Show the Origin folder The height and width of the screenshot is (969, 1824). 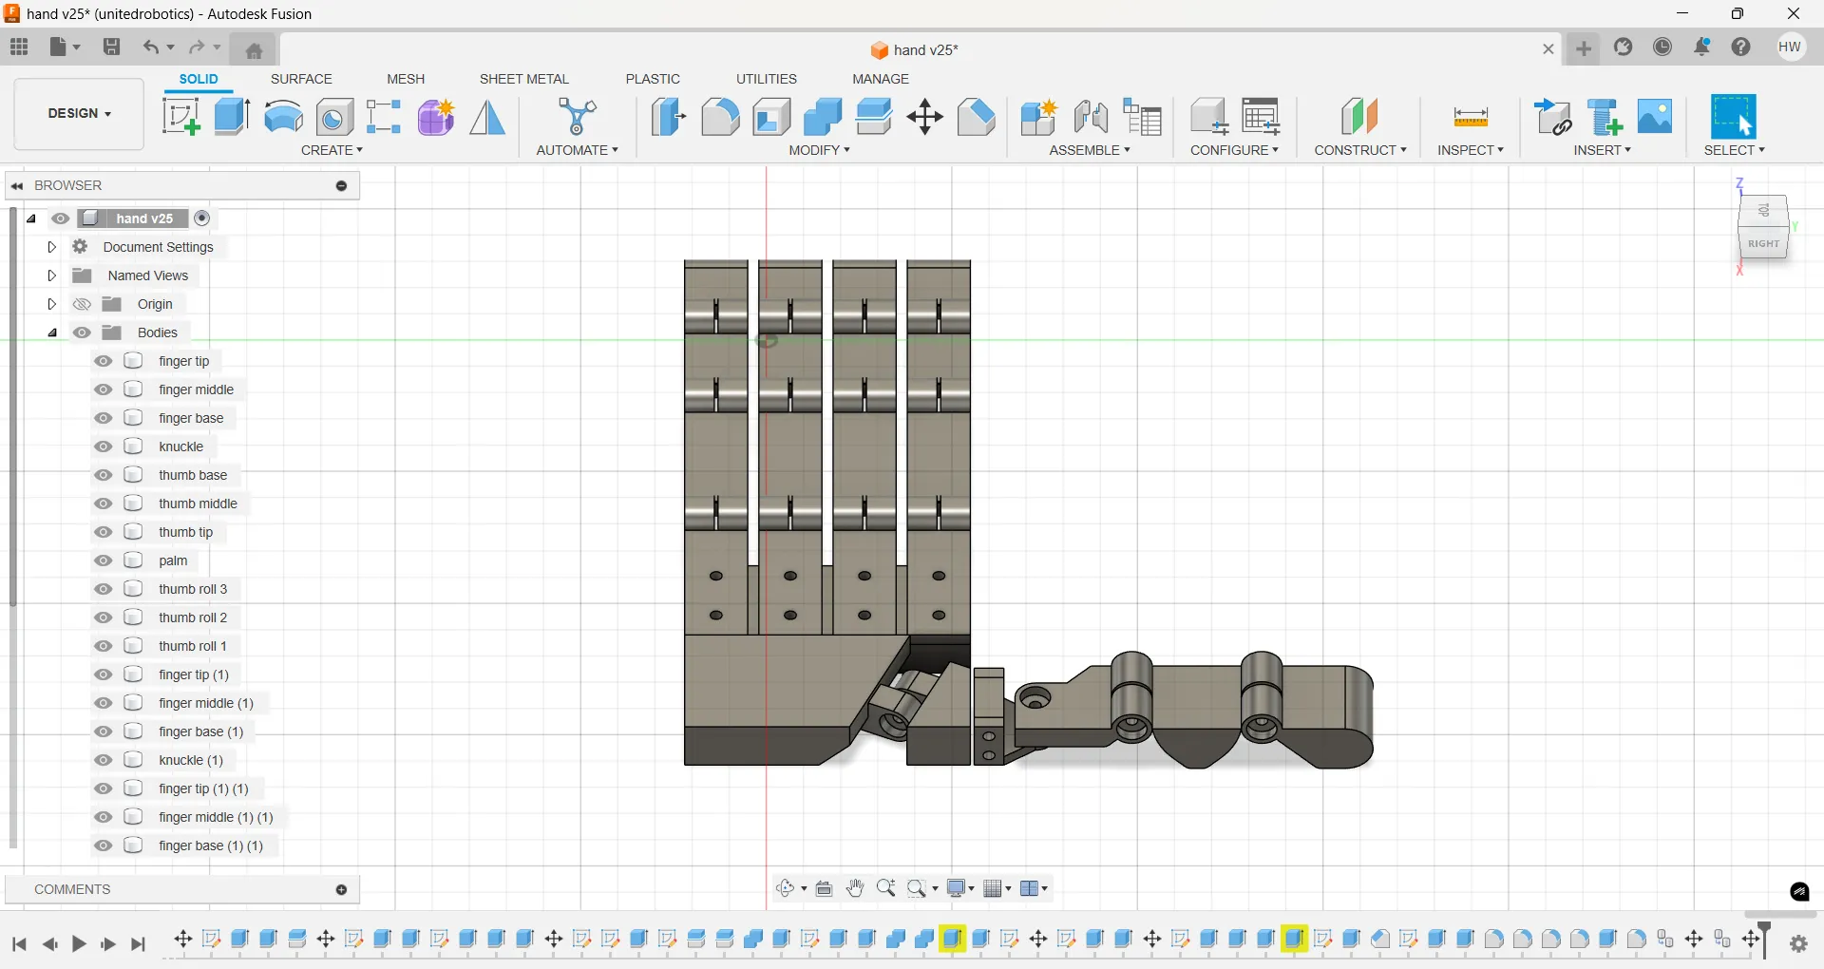click(82, 304)
